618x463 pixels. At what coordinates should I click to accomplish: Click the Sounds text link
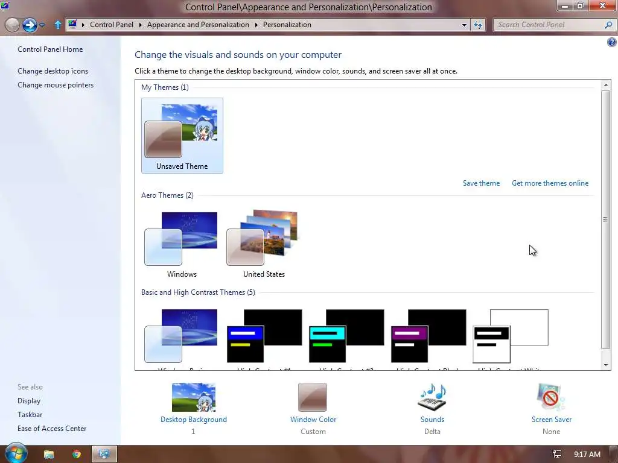pos(432,420)
